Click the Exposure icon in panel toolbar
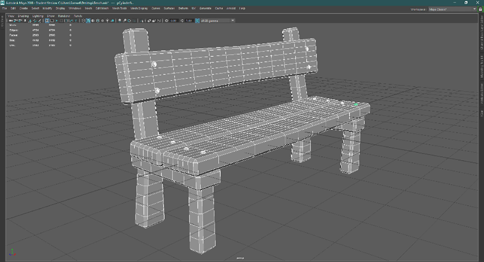 click(167, 20)
